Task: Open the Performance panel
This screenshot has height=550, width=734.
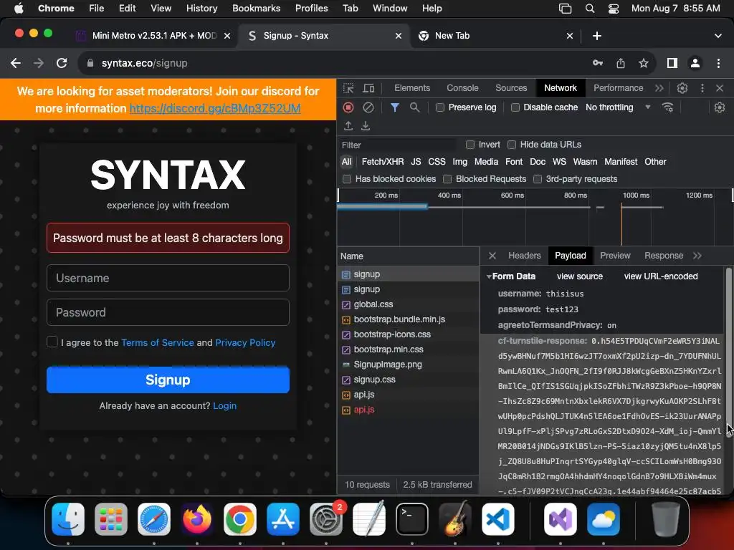Action: coord(618,88)
